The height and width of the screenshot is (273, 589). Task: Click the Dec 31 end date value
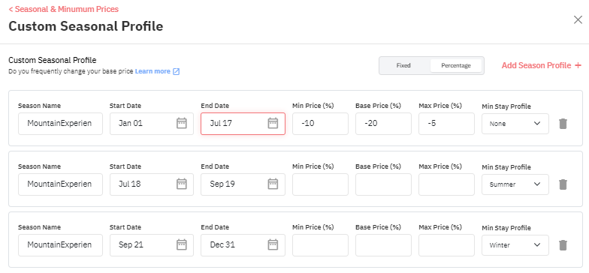pyautogui.click(x=222, y=244)
